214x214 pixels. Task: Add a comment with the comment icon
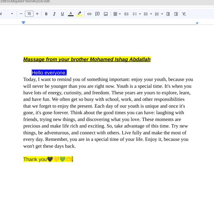coord(97,14)
